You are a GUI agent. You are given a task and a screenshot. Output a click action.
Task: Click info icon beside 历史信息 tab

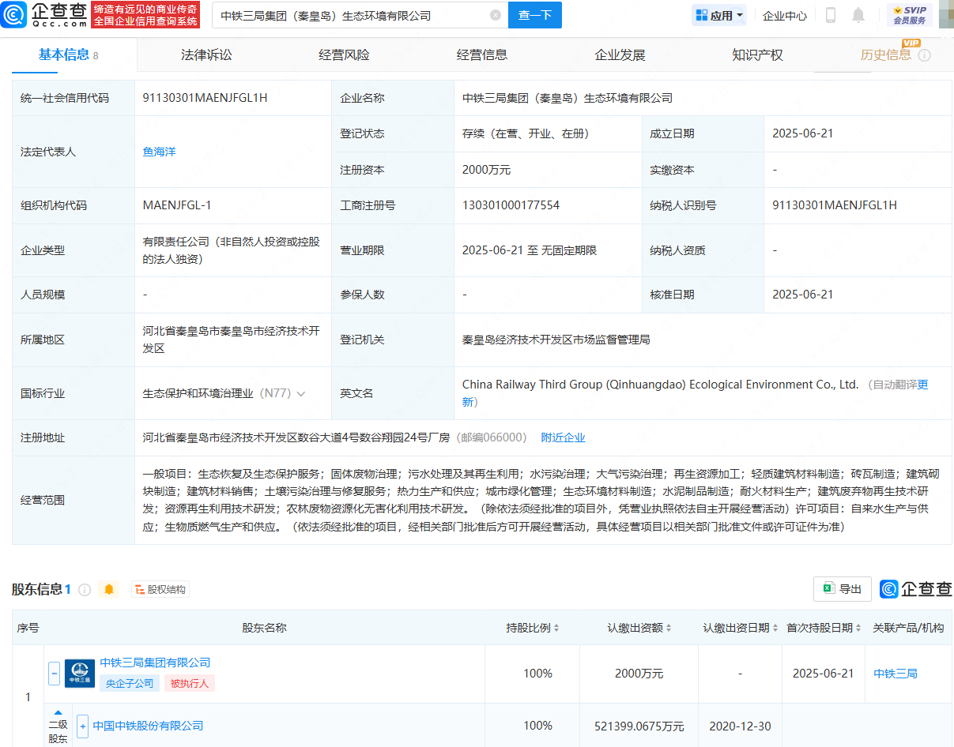click(x=924, y=55)
